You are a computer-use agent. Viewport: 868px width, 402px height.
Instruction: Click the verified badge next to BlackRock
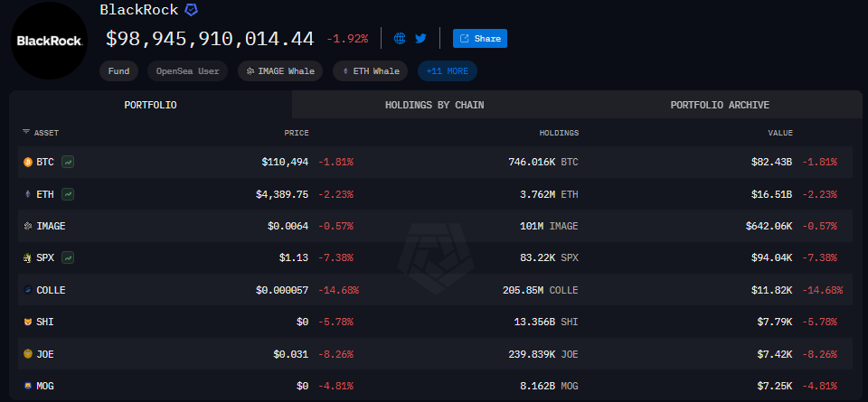192,10
